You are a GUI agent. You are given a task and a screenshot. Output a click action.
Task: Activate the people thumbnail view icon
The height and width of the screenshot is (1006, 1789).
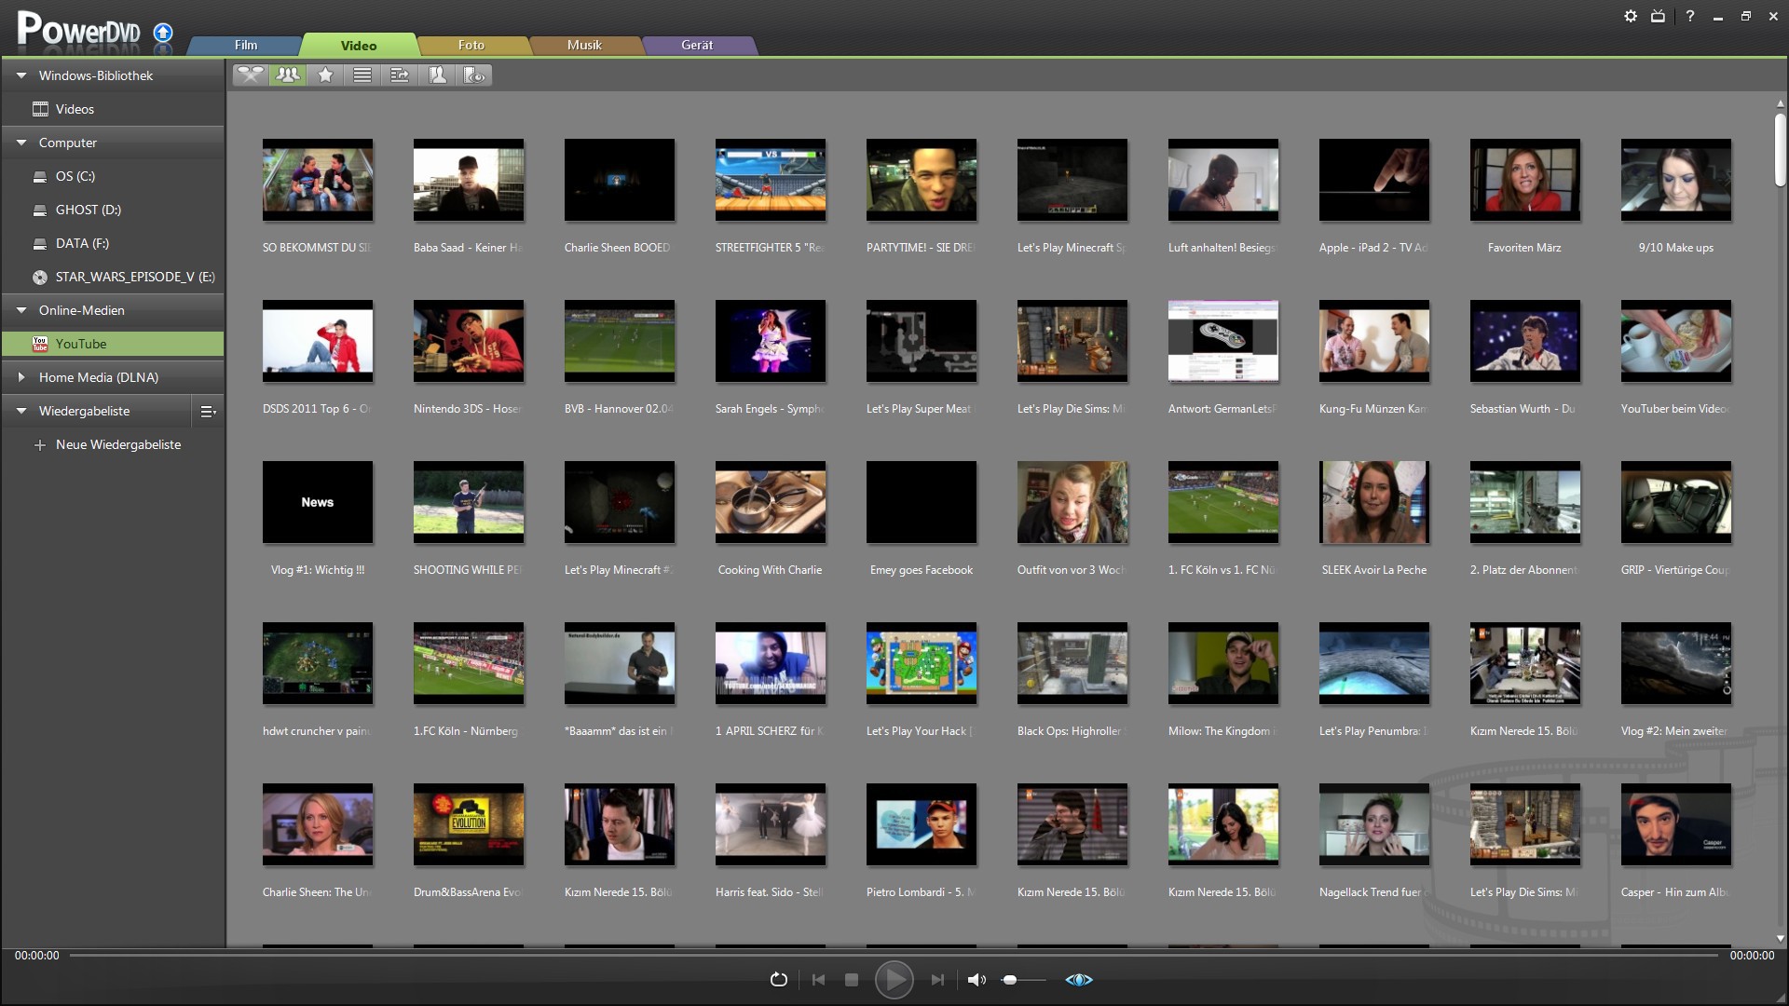tap(287, 75)
